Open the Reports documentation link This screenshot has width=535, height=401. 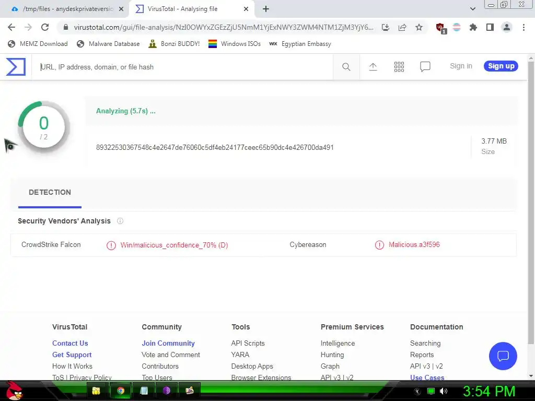click(x=422, y=355)
